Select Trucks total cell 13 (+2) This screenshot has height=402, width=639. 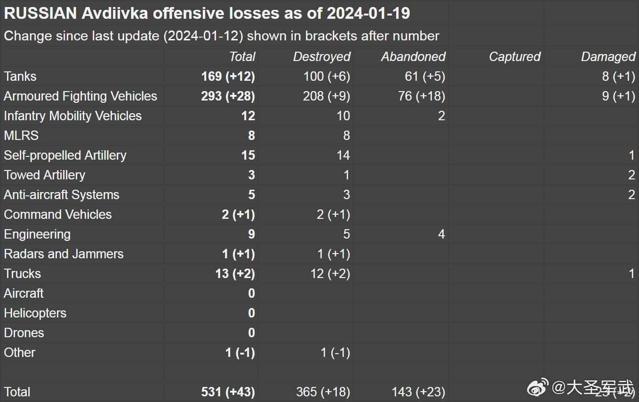pos(235,274)
